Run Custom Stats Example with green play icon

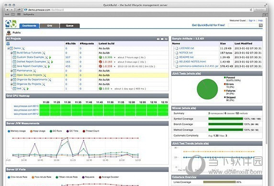click(50, 57)
